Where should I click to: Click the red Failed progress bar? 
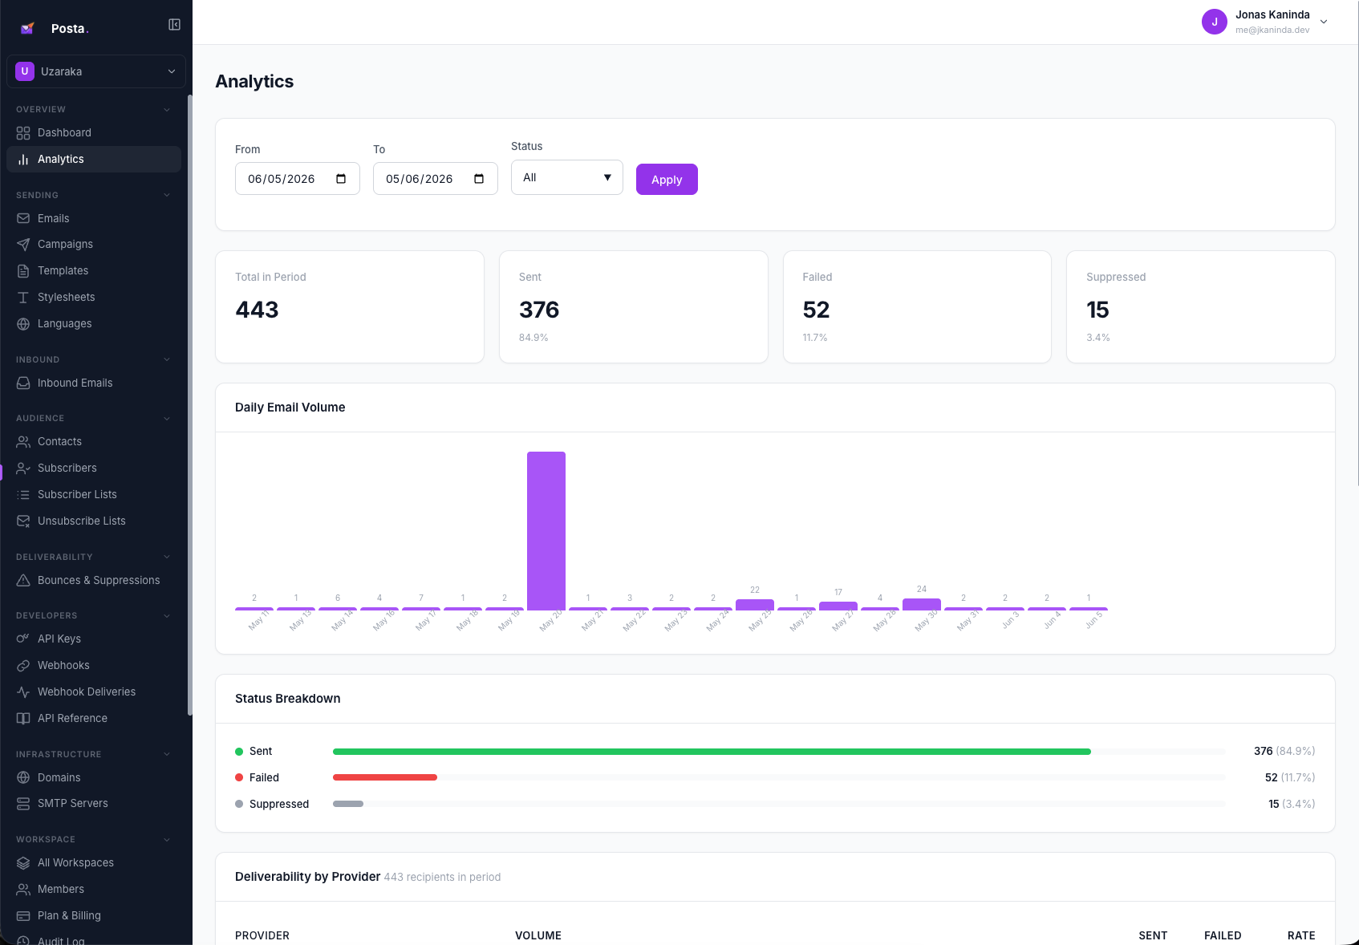click(385, 777)
